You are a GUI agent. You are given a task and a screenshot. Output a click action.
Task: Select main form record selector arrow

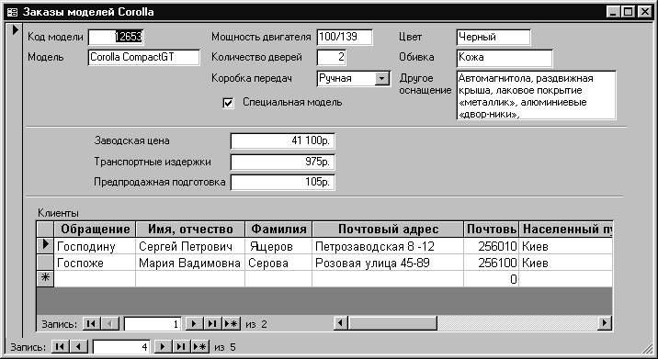(x=16, y=29)
